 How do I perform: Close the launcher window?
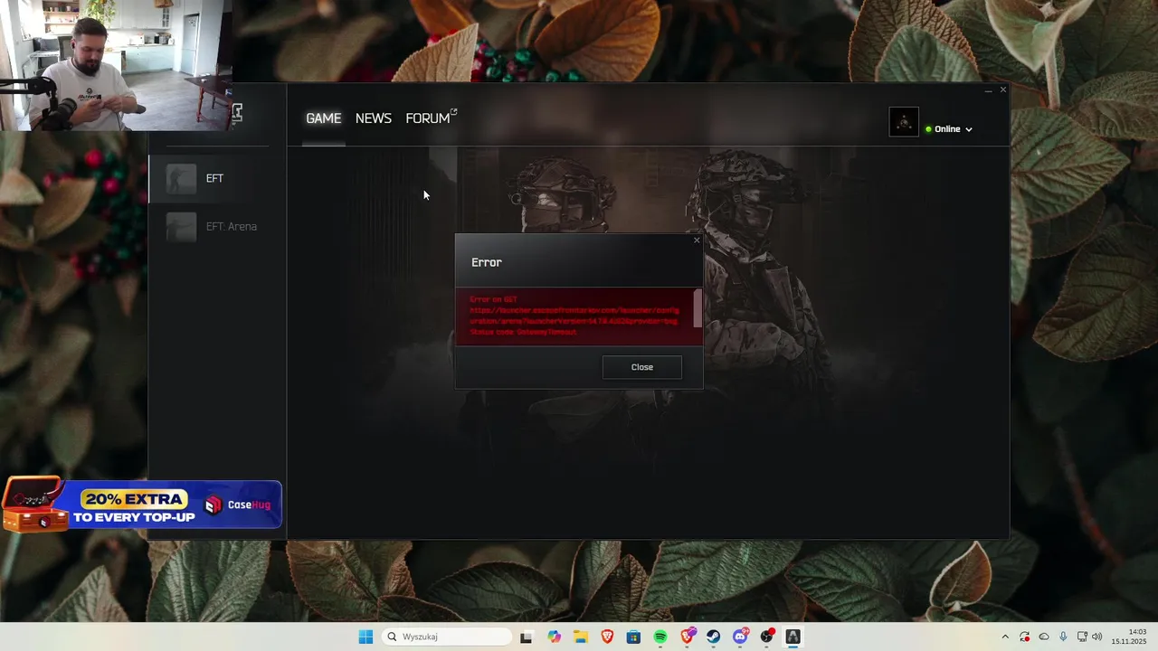click(x=1002, y=90)
